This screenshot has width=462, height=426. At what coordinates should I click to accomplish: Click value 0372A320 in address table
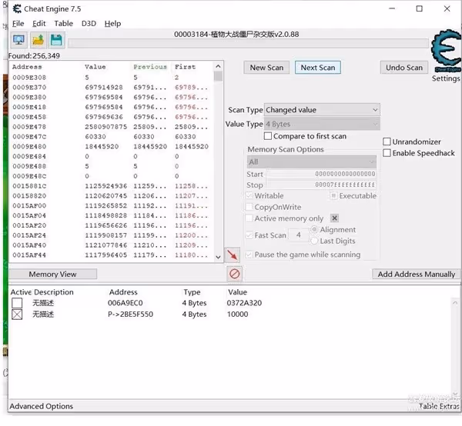[244, 303]
